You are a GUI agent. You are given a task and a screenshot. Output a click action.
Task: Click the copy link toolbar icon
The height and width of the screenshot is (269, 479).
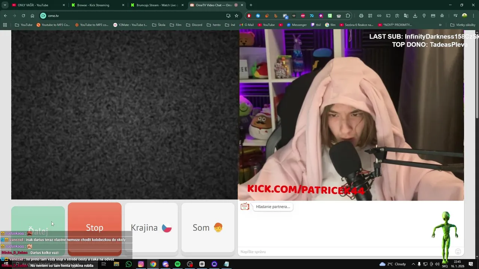click(x=379, y=16)
